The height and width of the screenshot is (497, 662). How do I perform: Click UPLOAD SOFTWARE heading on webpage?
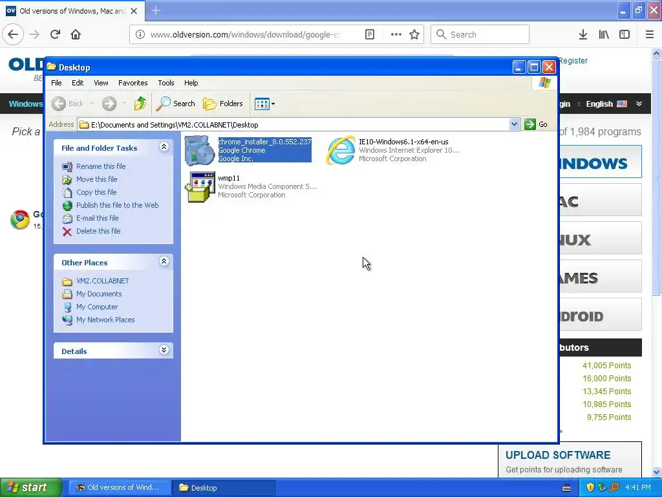[558, 455]
